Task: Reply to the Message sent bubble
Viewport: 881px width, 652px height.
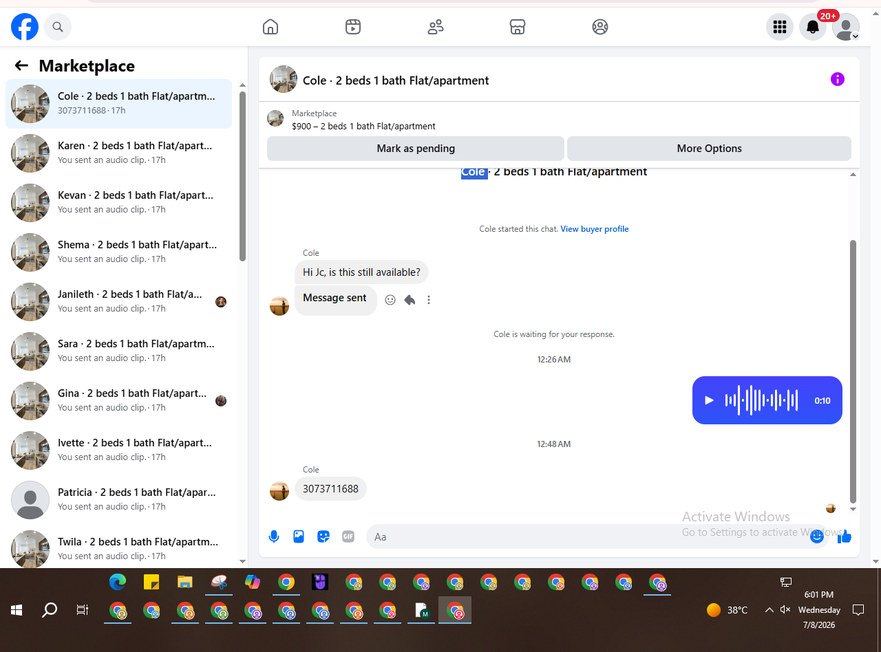Action: point(410,300)
